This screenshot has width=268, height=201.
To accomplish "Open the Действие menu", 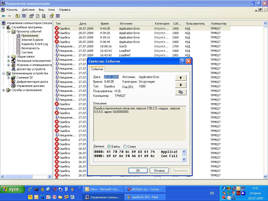I will tap(28, 10).
